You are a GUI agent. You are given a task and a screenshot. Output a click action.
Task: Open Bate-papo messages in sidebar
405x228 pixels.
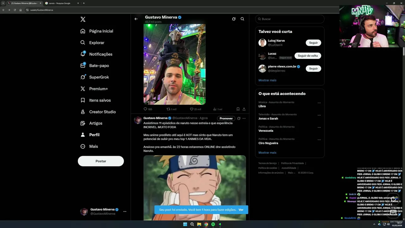point(95,66)
